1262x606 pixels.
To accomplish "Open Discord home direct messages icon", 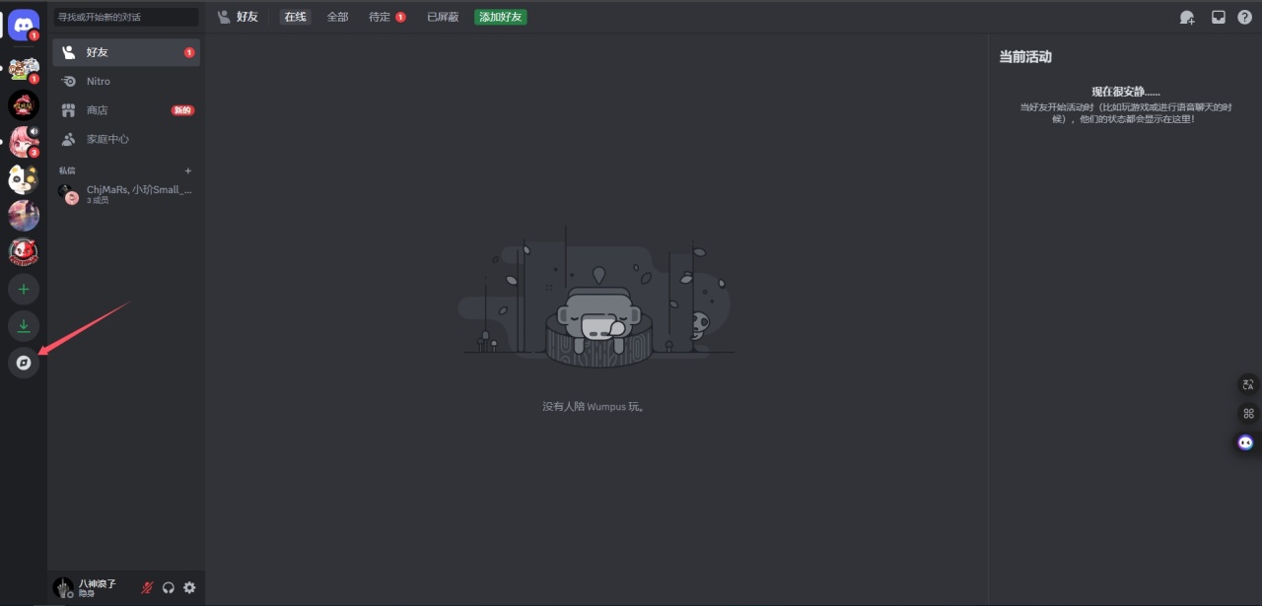I will click(24, 24).
